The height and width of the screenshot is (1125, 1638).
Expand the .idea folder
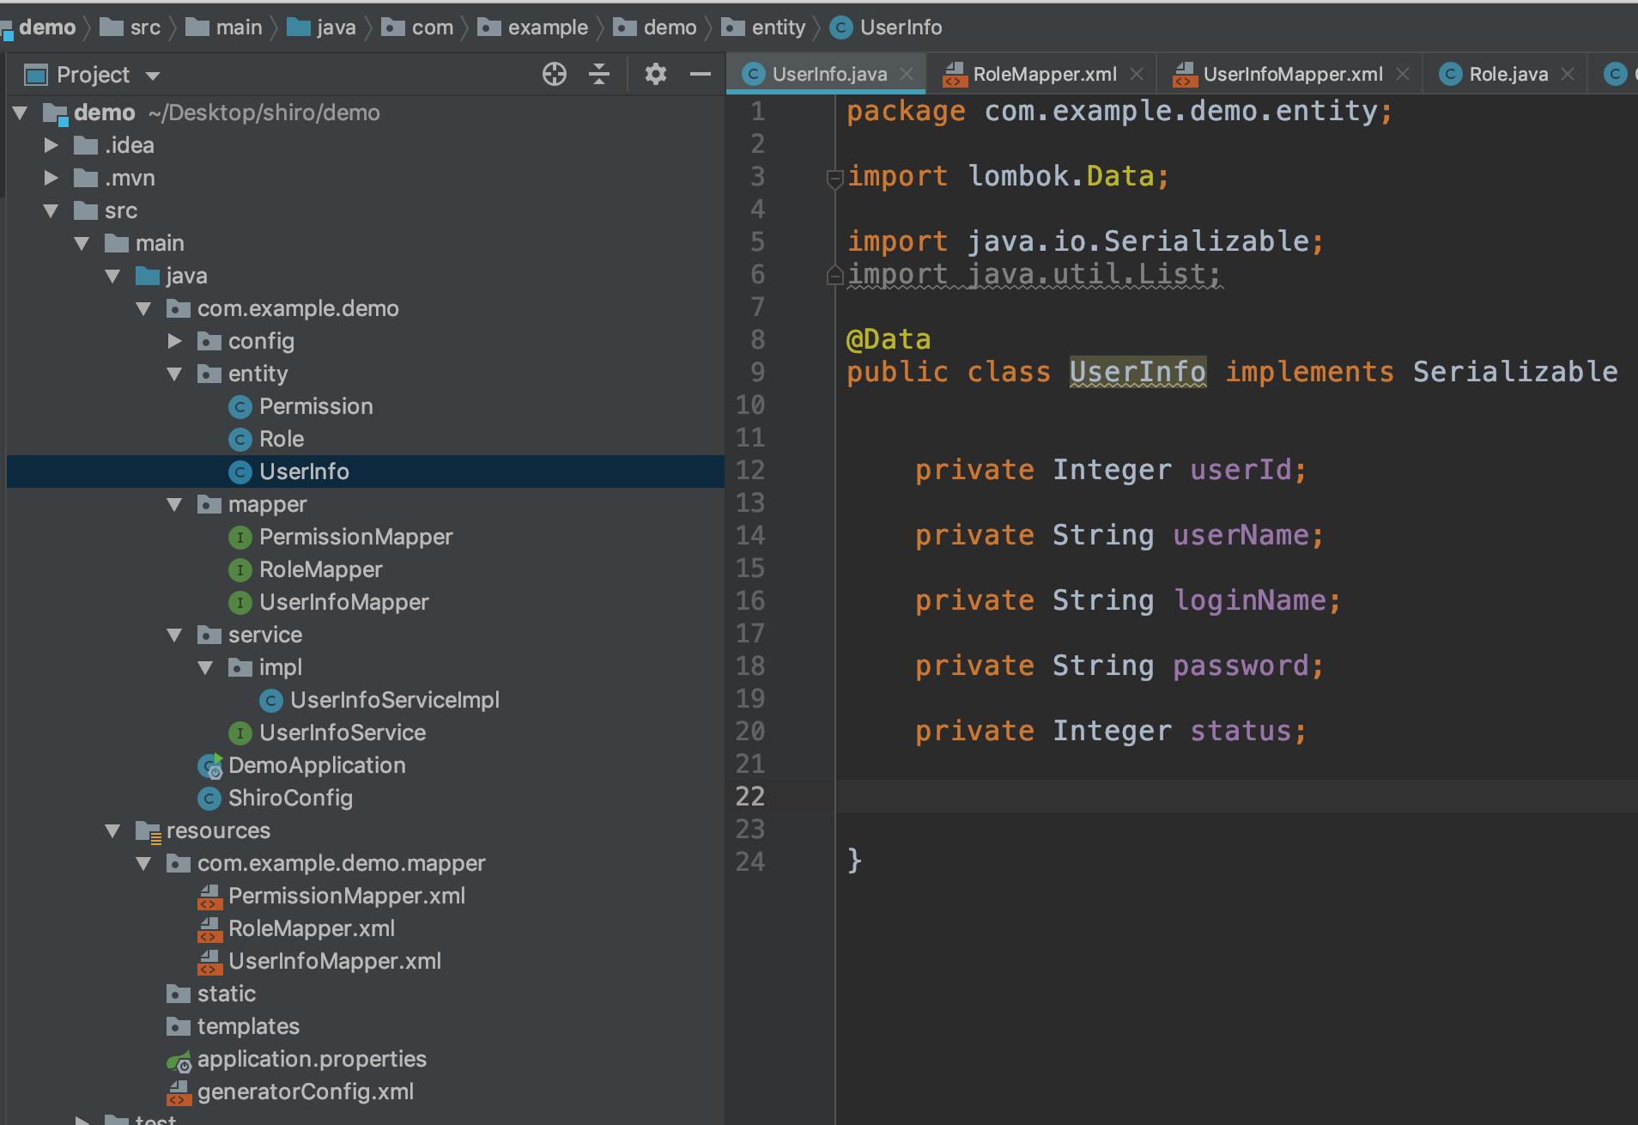(x=52, y=145)
